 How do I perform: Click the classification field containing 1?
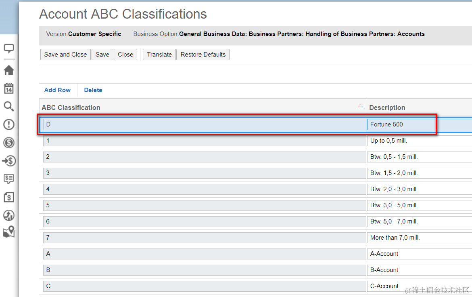click(x=205, y=141)
